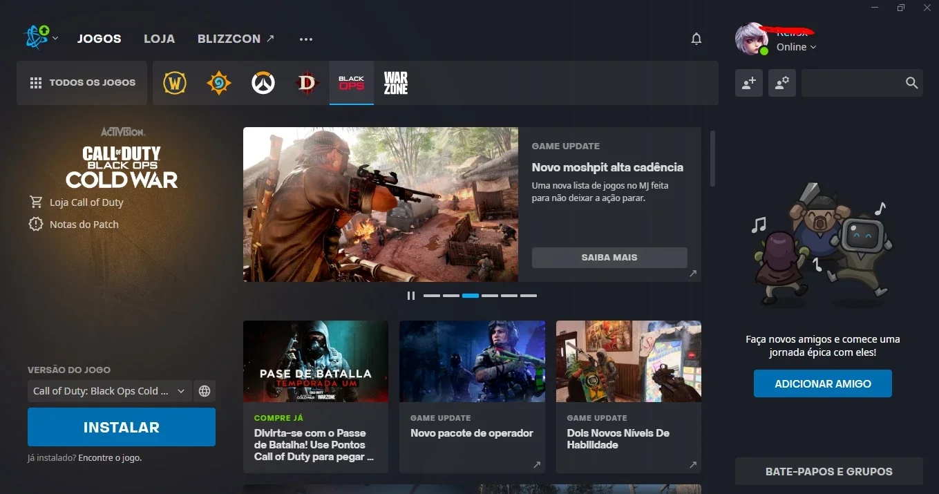Select the Diablo game icon
The image size is (939, 494).
click(x=307, y=83)
